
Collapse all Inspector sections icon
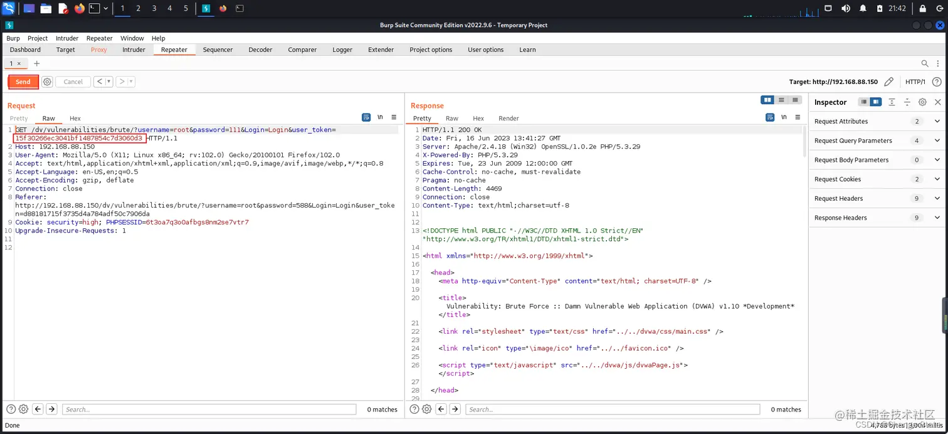tap(907, 102)
